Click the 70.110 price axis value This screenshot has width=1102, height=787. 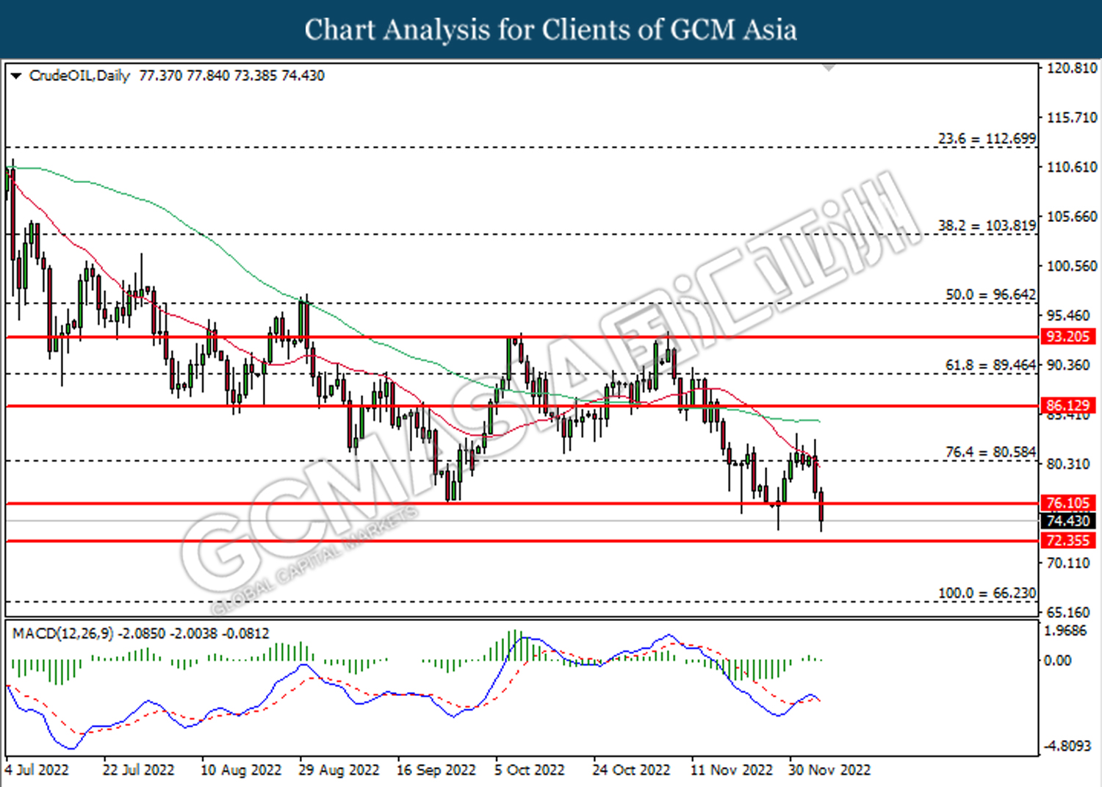click(1068, 563)
